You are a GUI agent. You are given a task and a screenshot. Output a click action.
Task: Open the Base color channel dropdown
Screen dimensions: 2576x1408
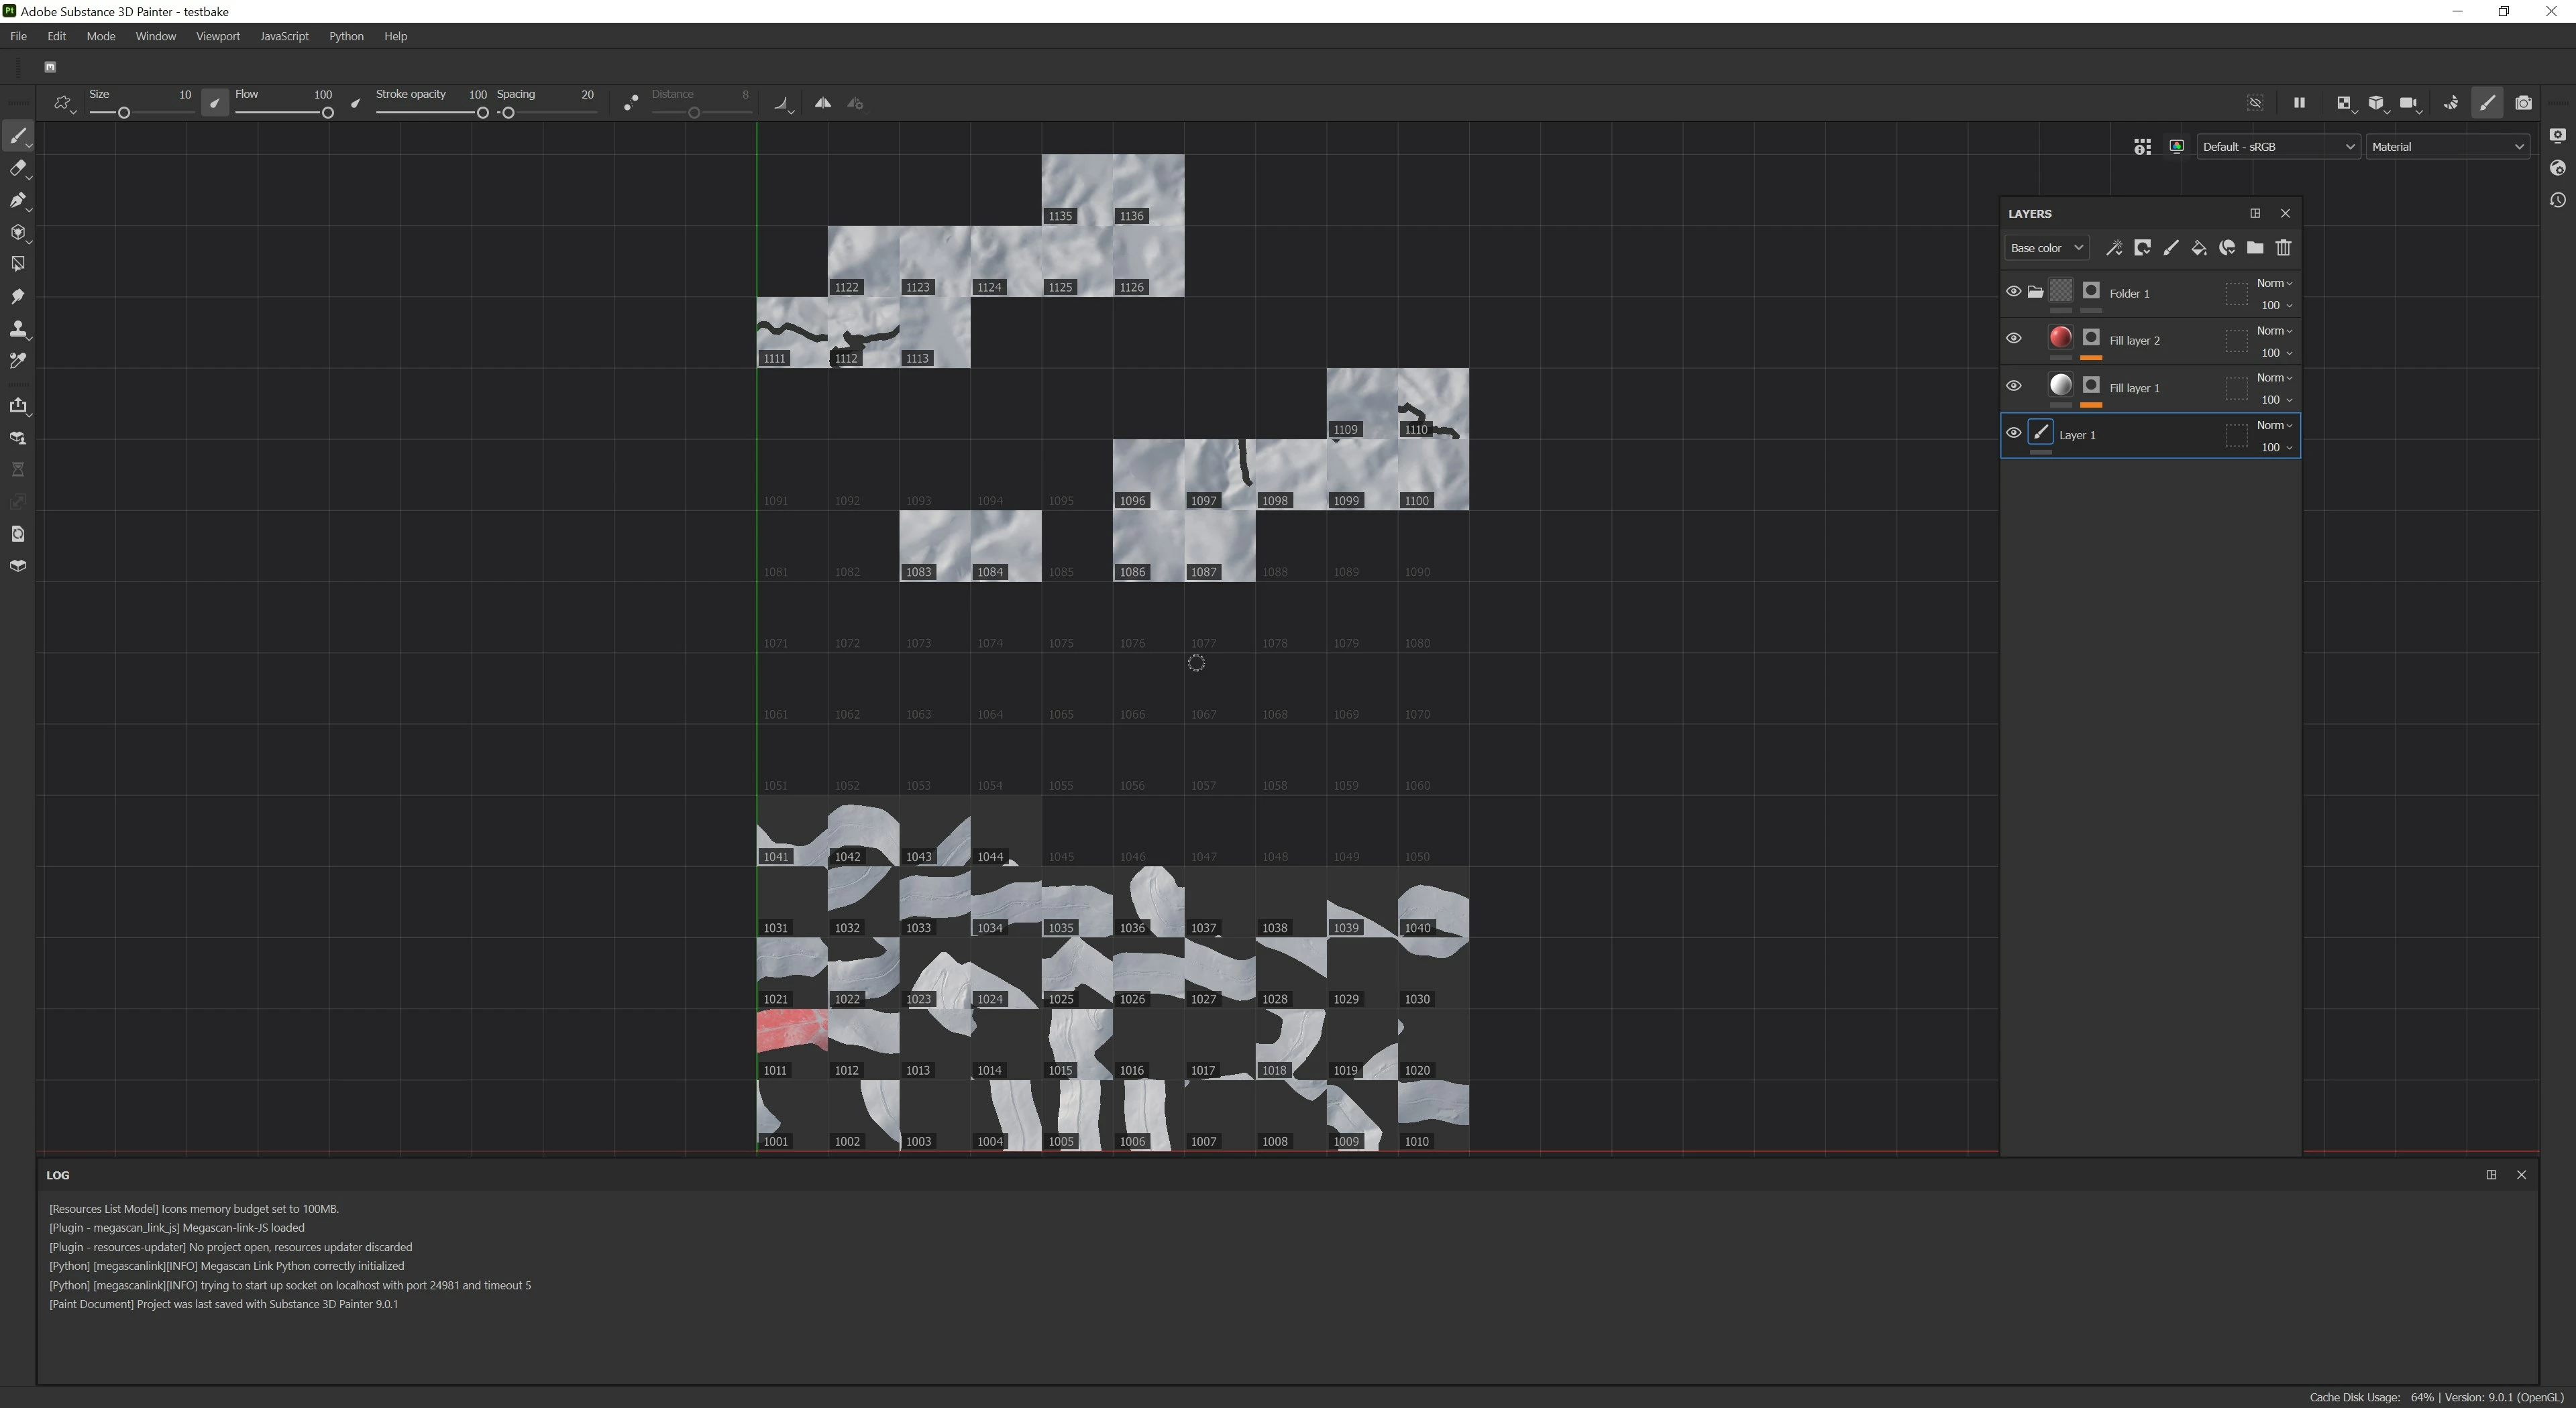click(2046, 248)
